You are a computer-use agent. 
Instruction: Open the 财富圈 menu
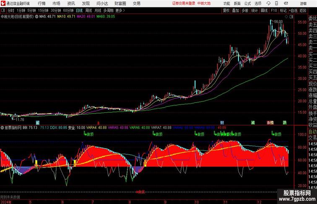(120, 3)
